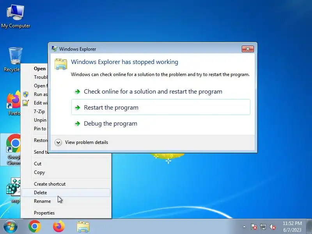Choose Delete in the context menu
This screenshot has width=312, height=234.
66,193
